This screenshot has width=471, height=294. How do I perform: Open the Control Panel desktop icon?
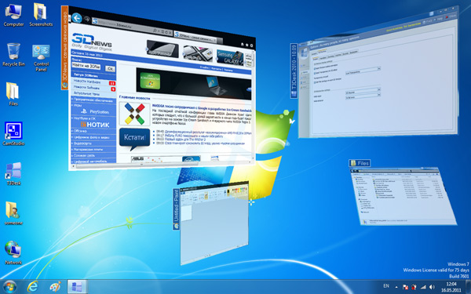click(x=41, y=57)
